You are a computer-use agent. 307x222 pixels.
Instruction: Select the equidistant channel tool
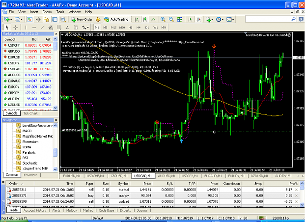pos(51,28)
